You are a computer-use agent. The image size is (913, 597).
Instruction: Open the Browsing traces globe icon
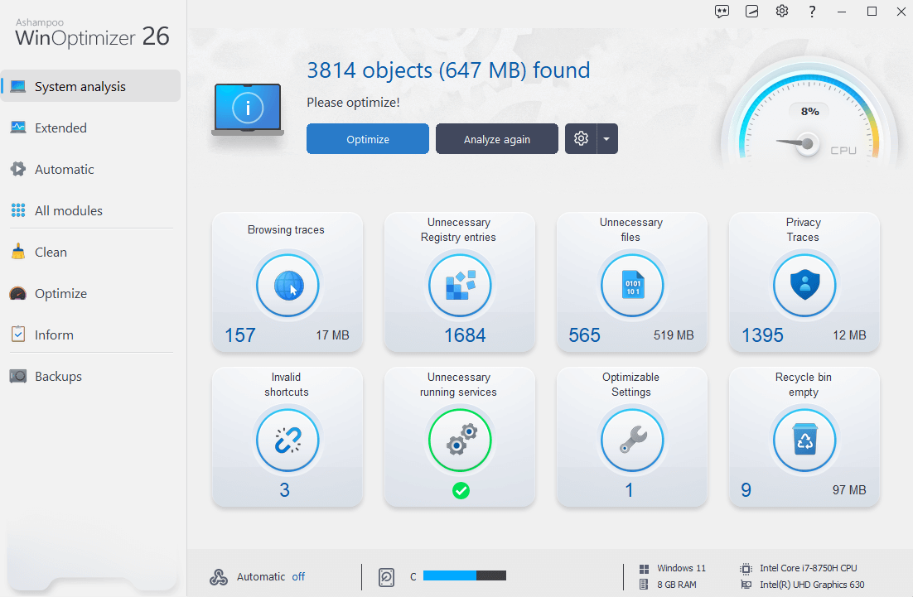tap(287, 285)
